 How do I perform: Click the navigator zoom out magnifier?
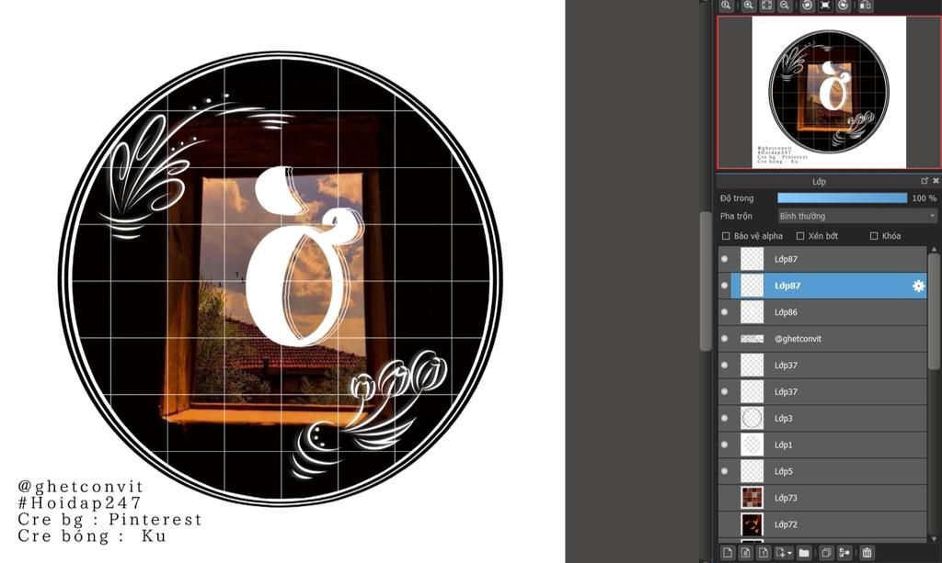point(784,5)
